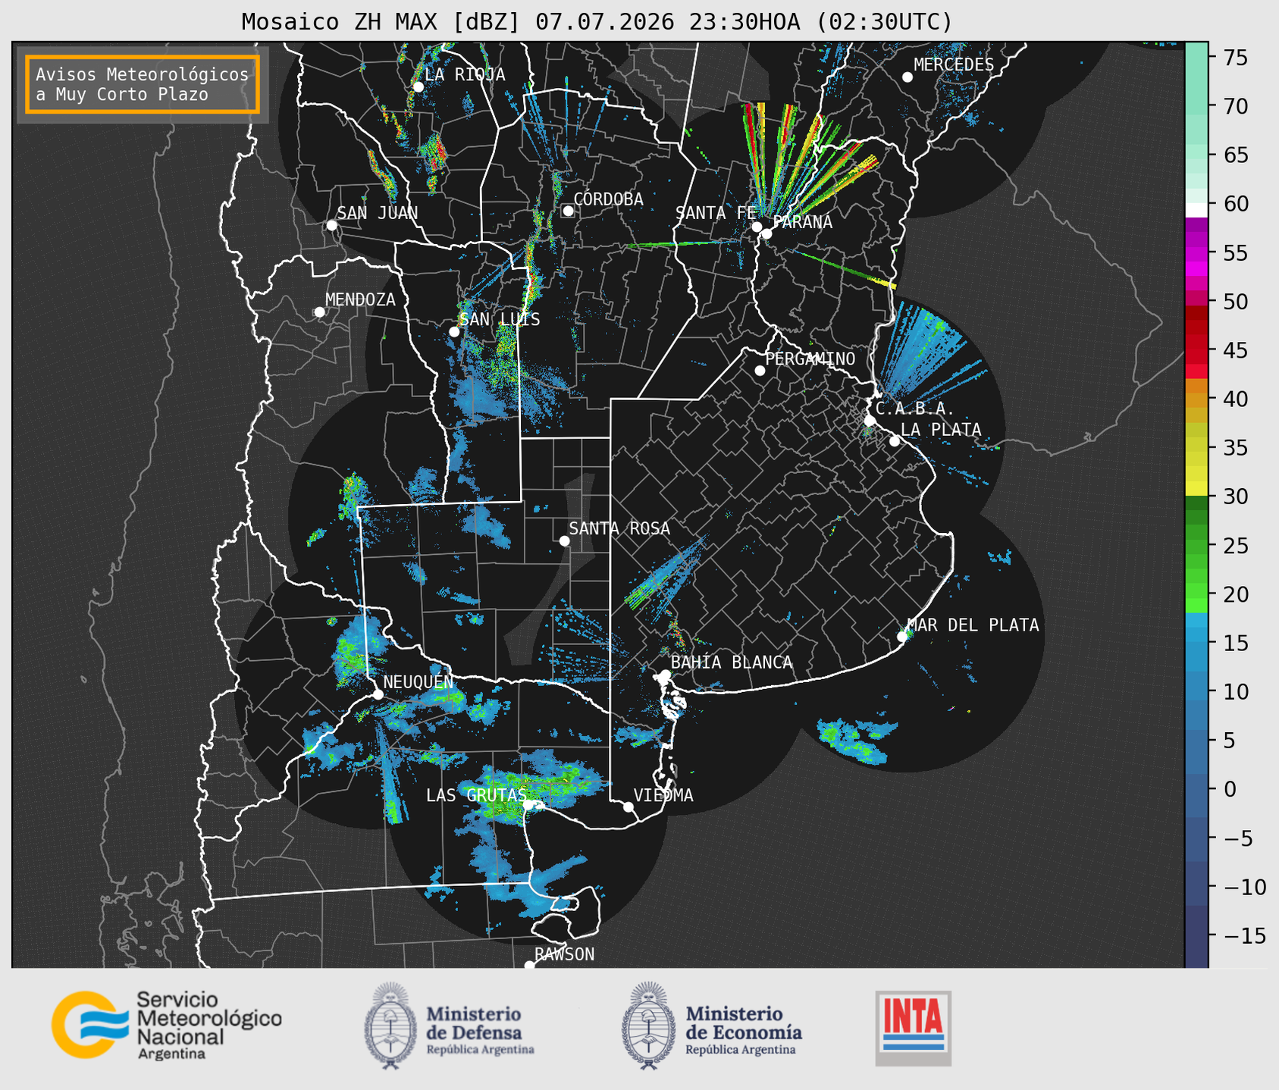Click the yellow 30 dBZ colorbar band

point(1196,490)
